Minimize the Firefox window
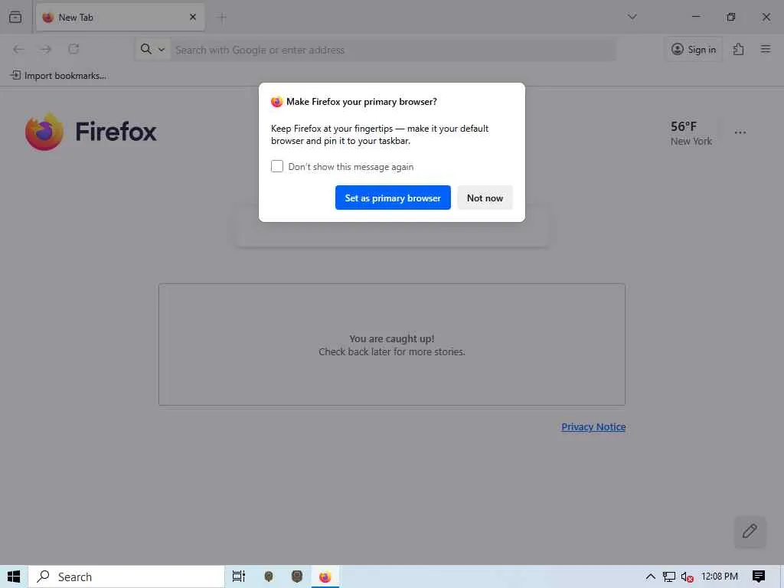 (696, 17)
